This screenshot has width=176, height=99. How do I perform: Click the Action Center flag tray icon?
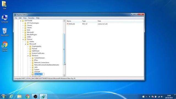pyautogui.click(x=152, y=97)
